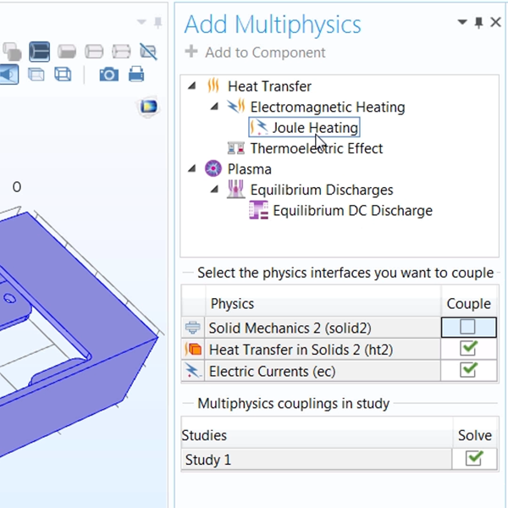
Task: Collapse the Electromagnetic Heating branch
Action: point(213,108)
